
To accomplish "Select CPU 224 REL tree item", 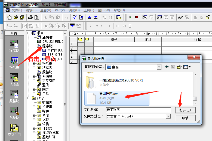I will pos(50,42).
